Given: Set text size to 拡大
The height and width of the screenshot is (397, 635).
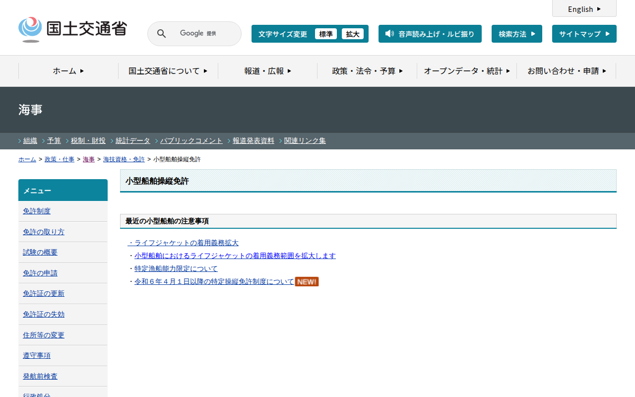Looking at the screenshot, I should [x=353, y=34].
